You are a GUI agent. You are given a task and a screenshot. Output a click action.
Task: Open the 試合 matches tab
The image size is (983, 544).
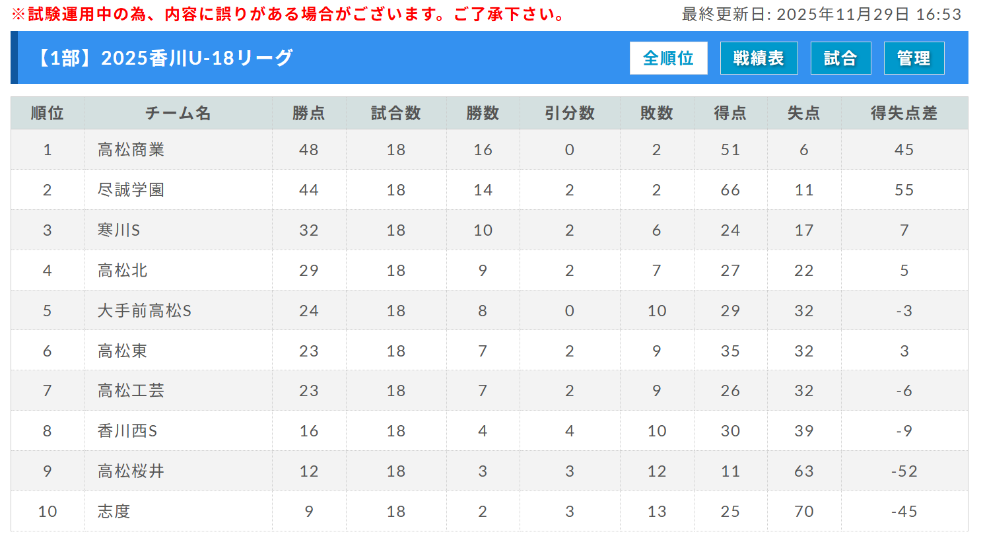coord(840,58)
